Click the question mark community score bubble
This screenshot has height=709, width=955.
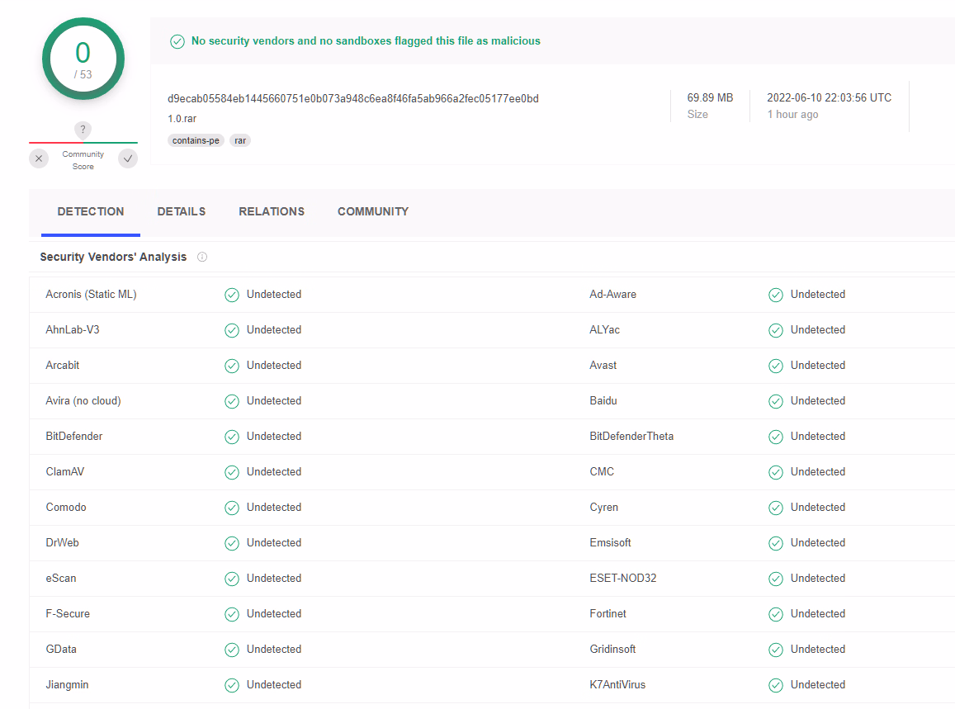83,130
